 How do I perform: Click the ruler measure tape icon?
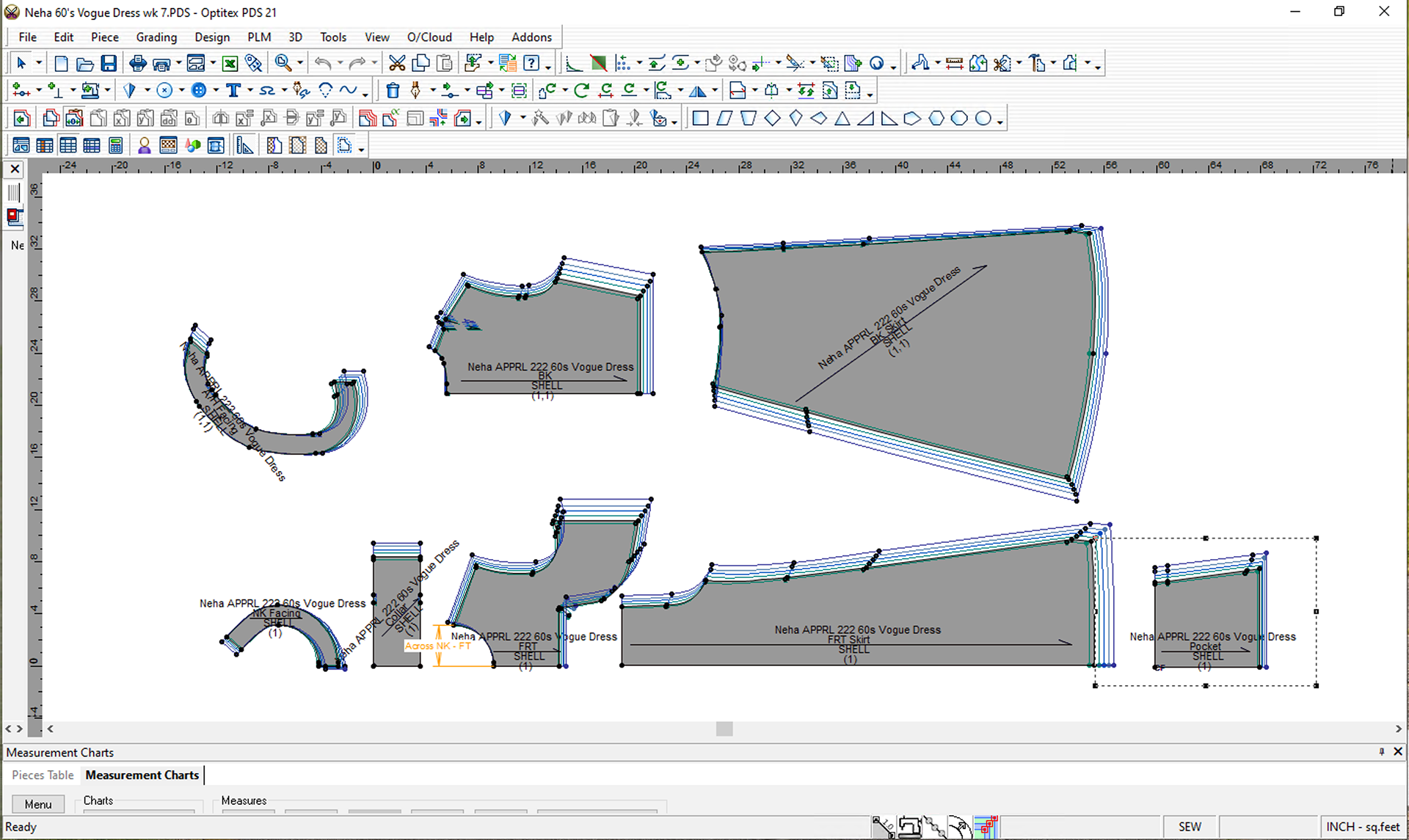pos(954,64)
